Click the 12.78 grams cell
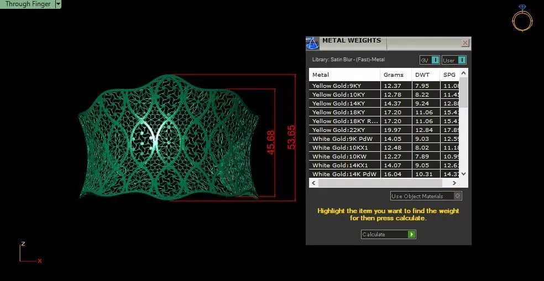 click(396, 94)
